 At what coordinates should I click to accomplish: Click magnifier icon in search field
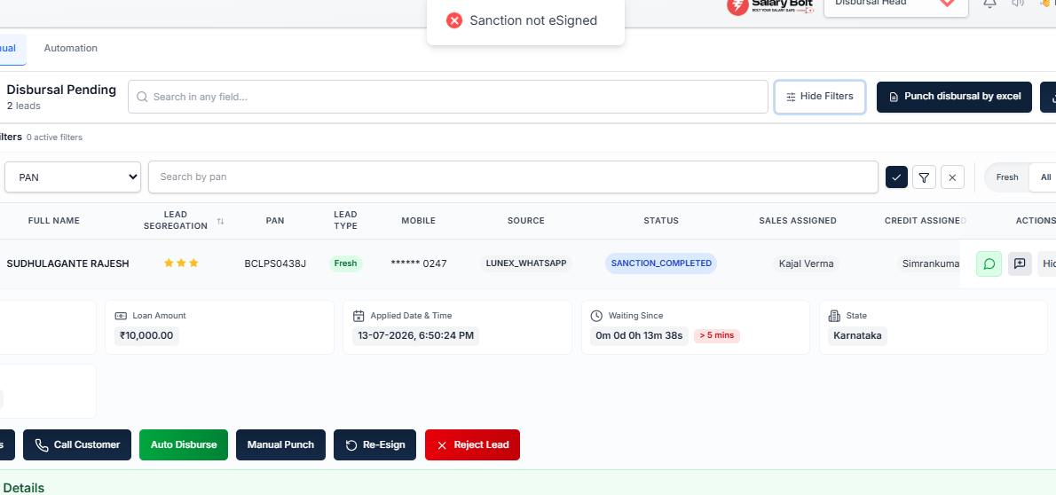(142, 97)
